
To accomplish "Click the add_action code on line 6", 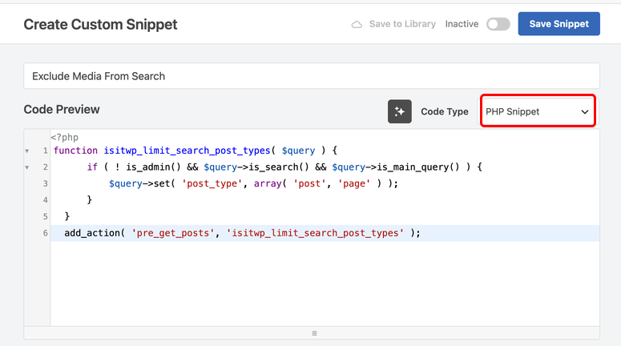I will pos(242,233).
